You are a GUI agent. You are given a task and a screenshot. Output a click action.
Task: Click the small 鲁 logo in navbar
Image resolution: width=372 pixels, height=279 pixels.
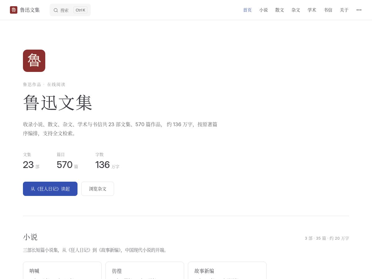[14, 10]
